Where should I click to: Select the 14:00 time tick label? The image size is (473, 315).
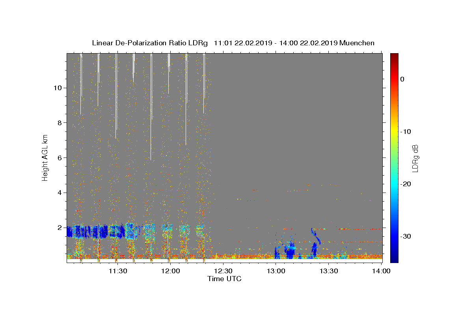coord(382,271)
